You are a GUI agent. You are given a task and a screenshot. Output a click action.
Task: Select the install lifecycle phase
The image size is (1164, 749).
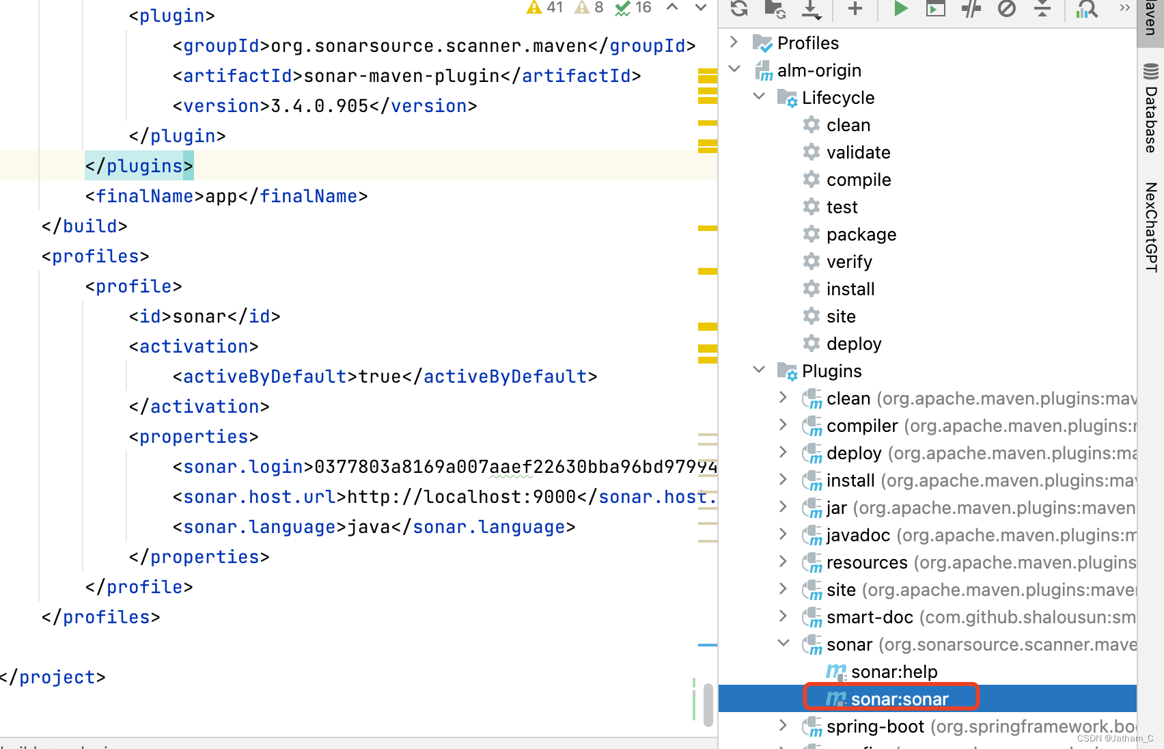(850, 289)
